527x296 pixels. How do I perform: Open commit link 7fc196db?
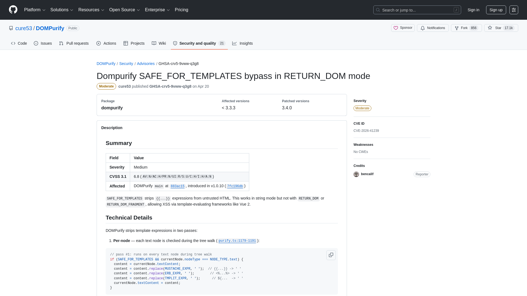235,186
